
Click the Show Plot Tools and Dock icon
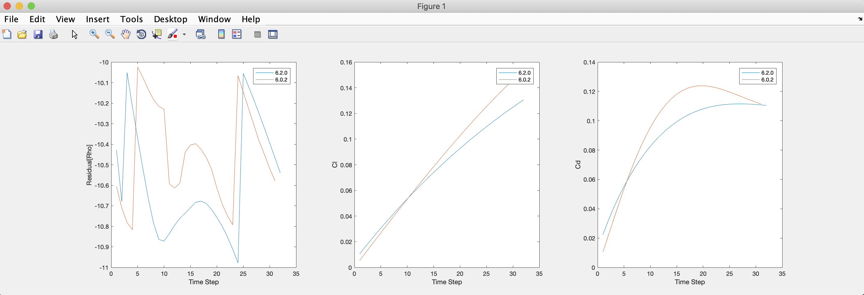pyautogui.click(x=273, y=34)
